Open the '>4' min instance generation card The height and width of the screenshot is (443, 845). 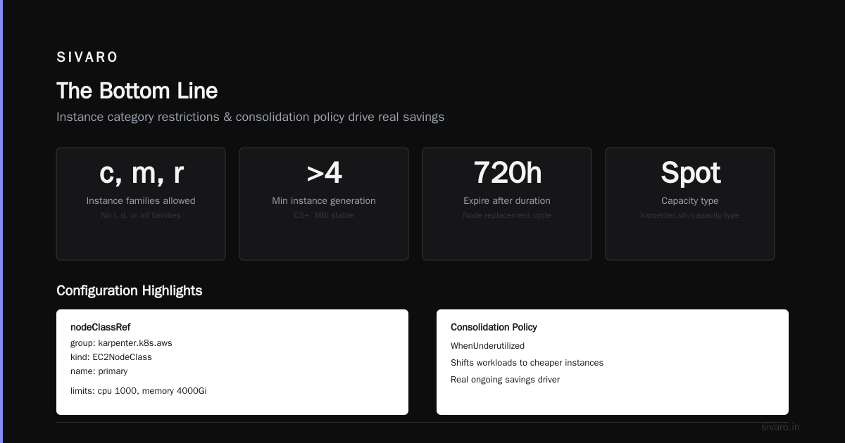click(x=324, y=204)
